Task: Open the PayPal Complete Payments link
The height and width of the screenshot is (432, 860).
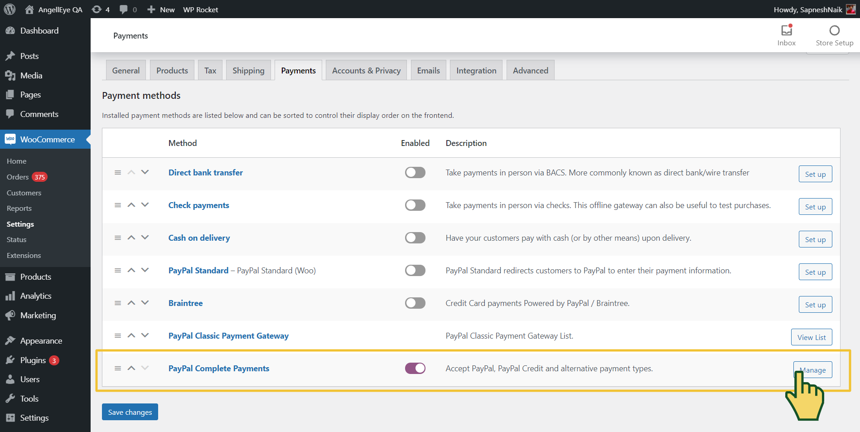Action: point(219,368)
